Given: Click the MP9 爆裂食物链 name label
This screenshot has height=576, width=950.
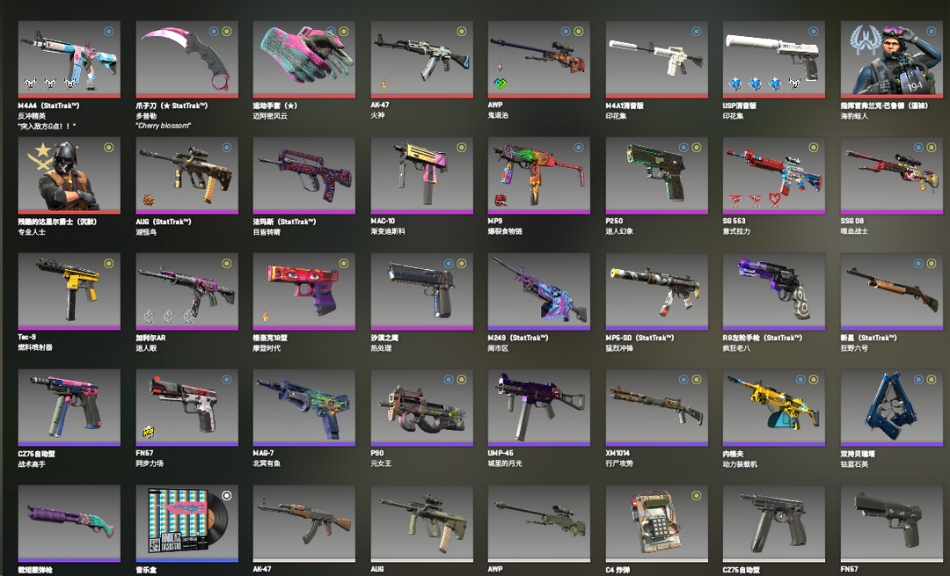Looking at the screenshot, I should [505, 226].
